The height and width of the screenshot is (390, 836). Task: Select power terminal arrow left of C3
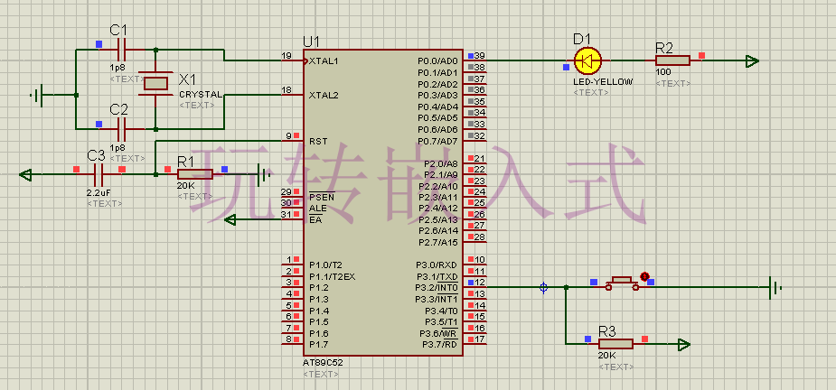25,174
